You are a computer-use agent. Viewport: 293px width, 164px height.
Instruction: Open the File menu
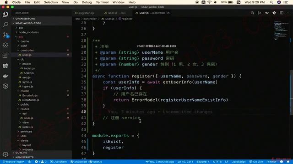[27, 2]
